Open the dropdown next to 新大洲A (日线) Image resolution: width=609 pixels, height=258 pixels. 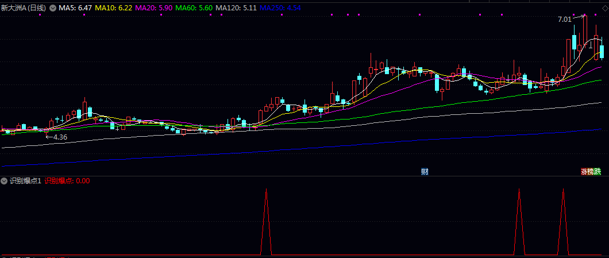[x=52, y=7]
